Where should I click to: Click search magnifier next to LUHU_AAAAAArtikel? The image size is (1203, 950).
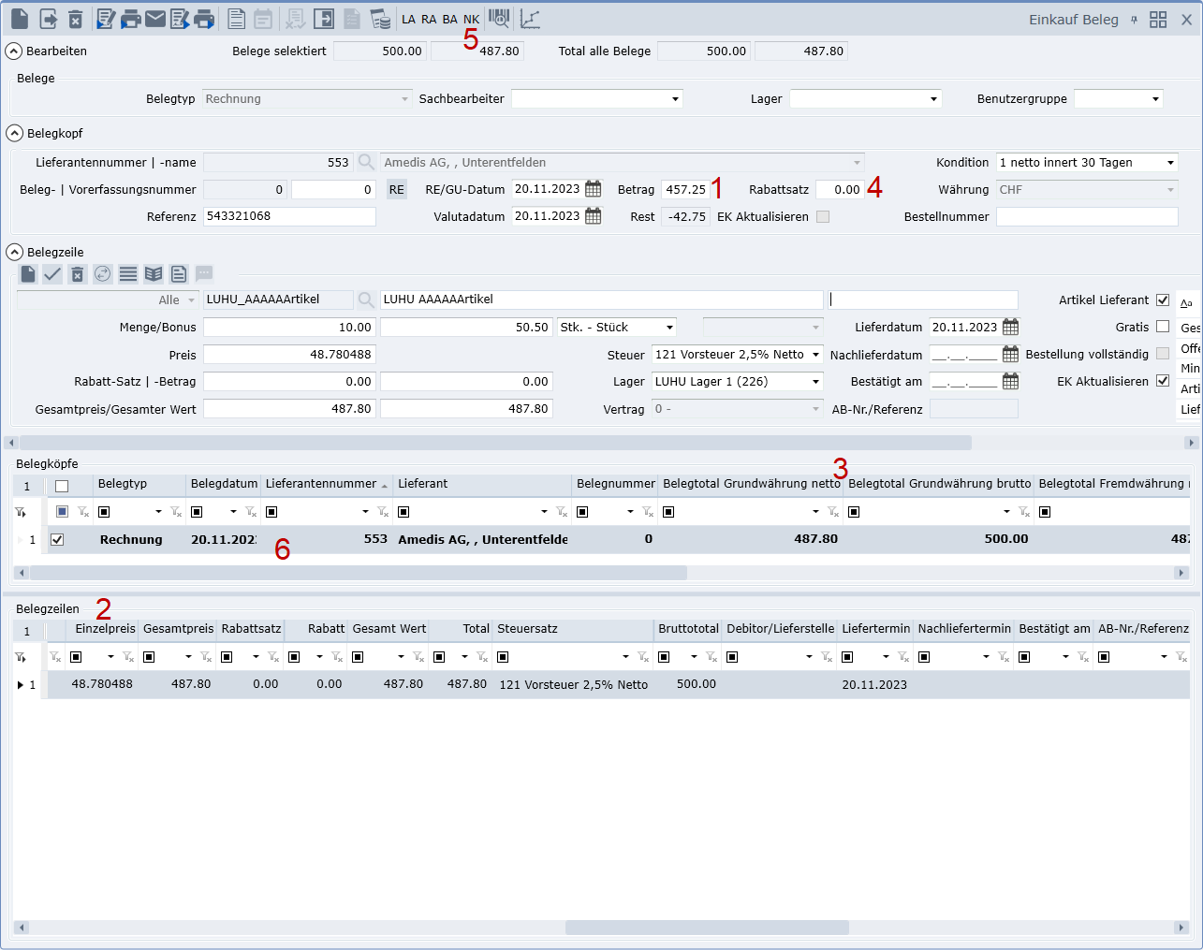[366, 300]
